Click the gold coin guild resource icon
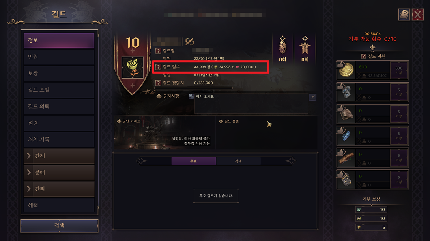430x241 pixels. 346,70
